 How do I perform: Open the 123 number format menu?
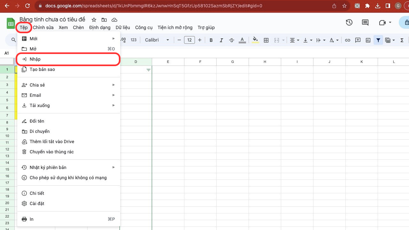coord(134,40)
